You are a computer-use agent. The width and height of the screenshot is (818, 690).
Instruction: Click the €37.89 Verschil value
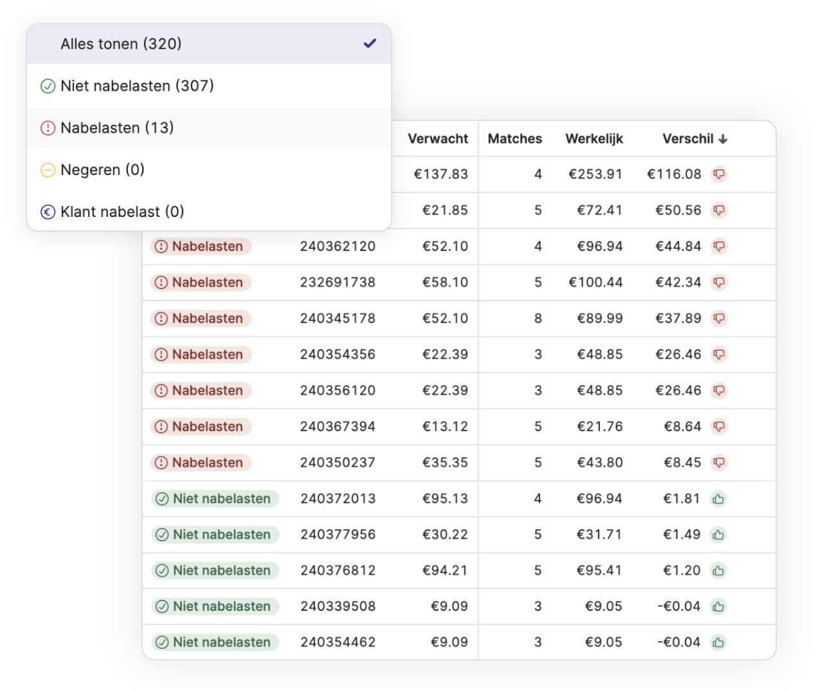coord(678,318)
